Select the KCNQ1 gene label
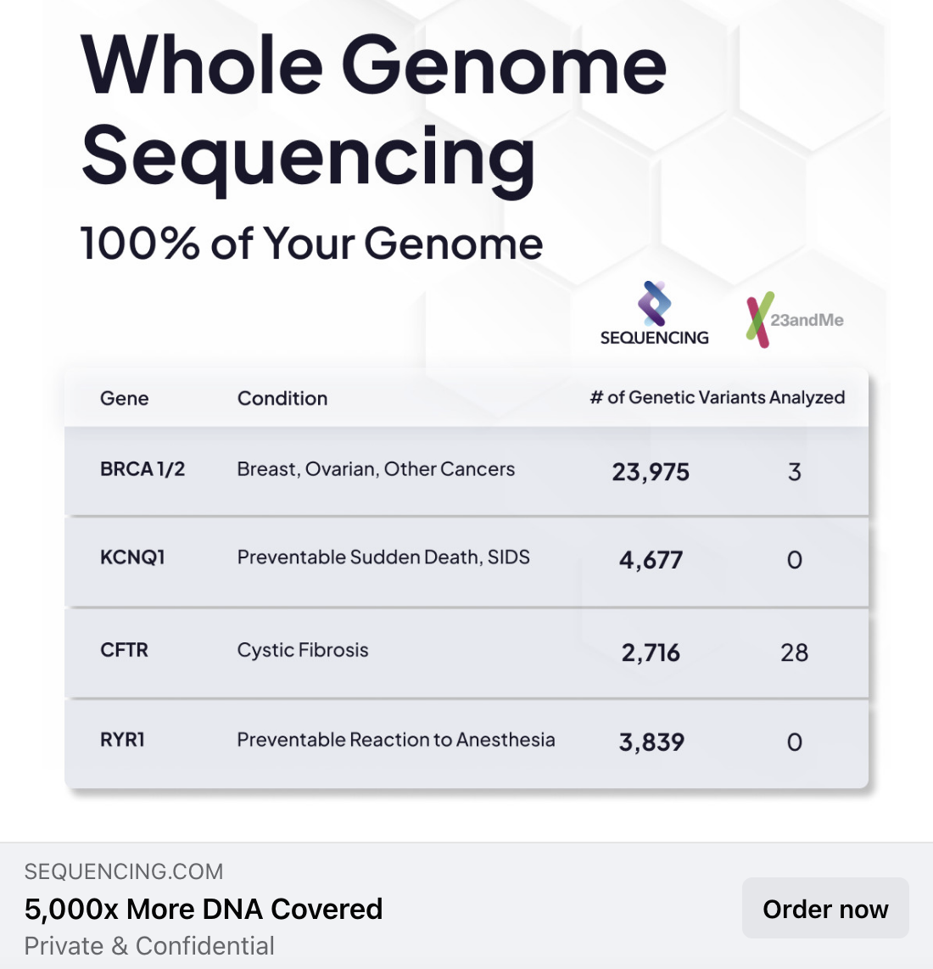Screen dimensions: 933x969 [132, 557]
